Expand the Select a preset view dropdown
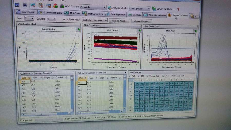The image size is (231, 130). tap(95, 20)
